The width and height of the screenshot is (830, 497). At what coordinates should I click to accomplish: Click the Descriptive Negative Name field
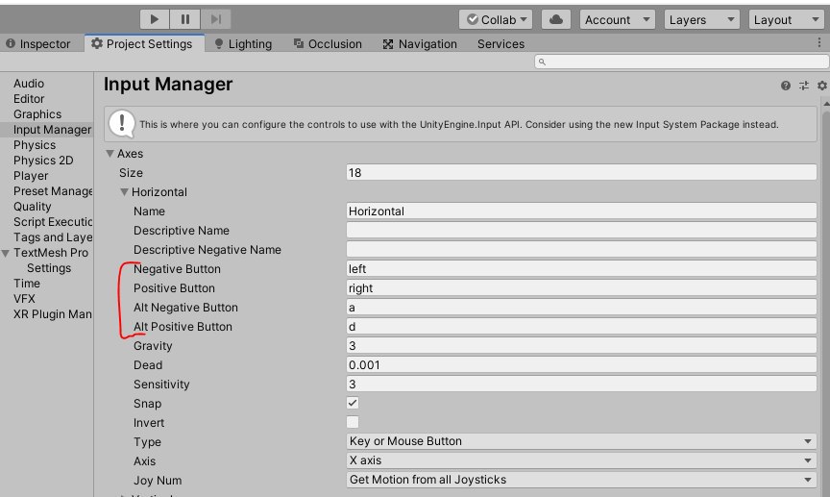(581, 250)
